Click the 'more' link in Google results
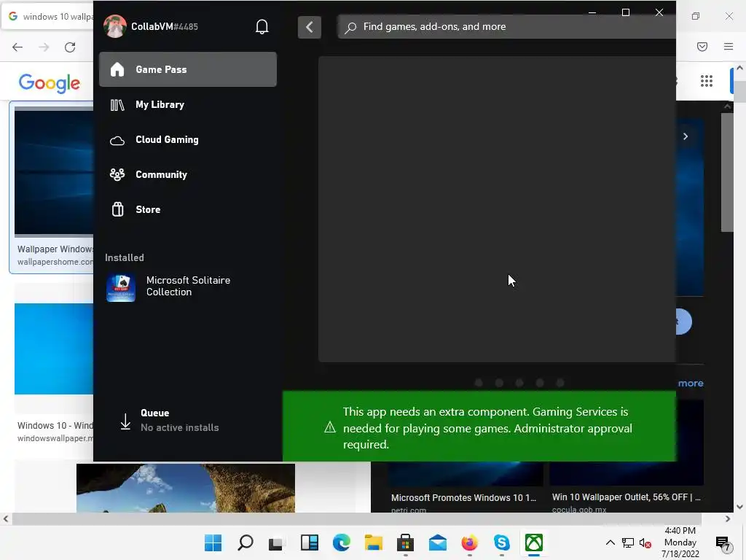This screenshot has height=560, width=746. (x=691, y=384)
